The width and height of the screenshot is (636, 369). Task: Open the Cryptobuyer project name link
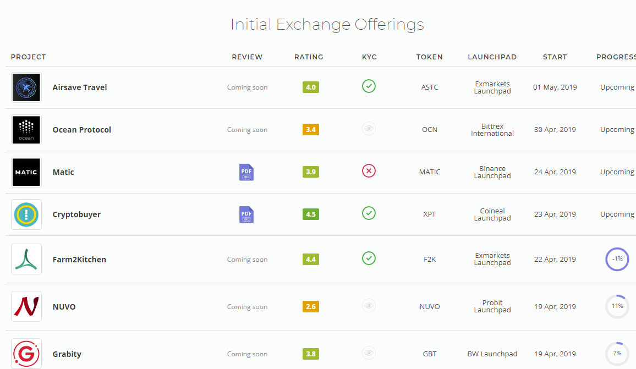[x=76, y=214]
